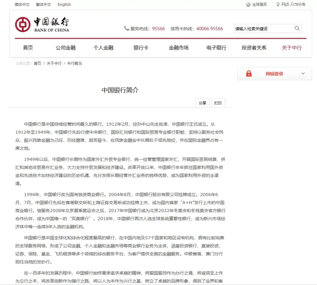Viewport: 317px width, 285px height.
Task: Click 中行概况 in the breadcrumb
Action: coord(74,63)
